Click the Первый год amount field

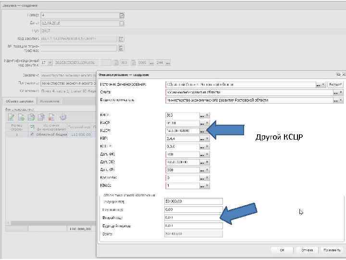(x=194, y=209)
